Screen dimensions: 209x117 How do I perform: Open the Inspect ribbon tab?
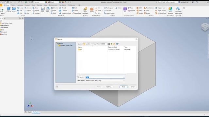tap(27, 5)
